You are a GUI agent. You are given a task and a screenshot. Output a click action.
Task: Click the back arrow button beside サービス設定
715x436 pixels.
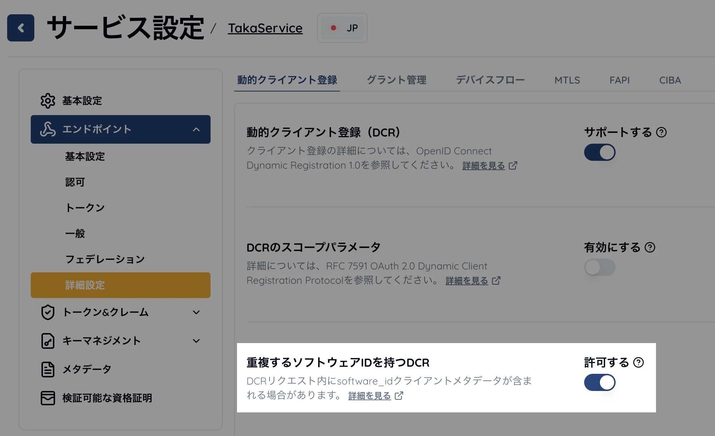(20, 28)
